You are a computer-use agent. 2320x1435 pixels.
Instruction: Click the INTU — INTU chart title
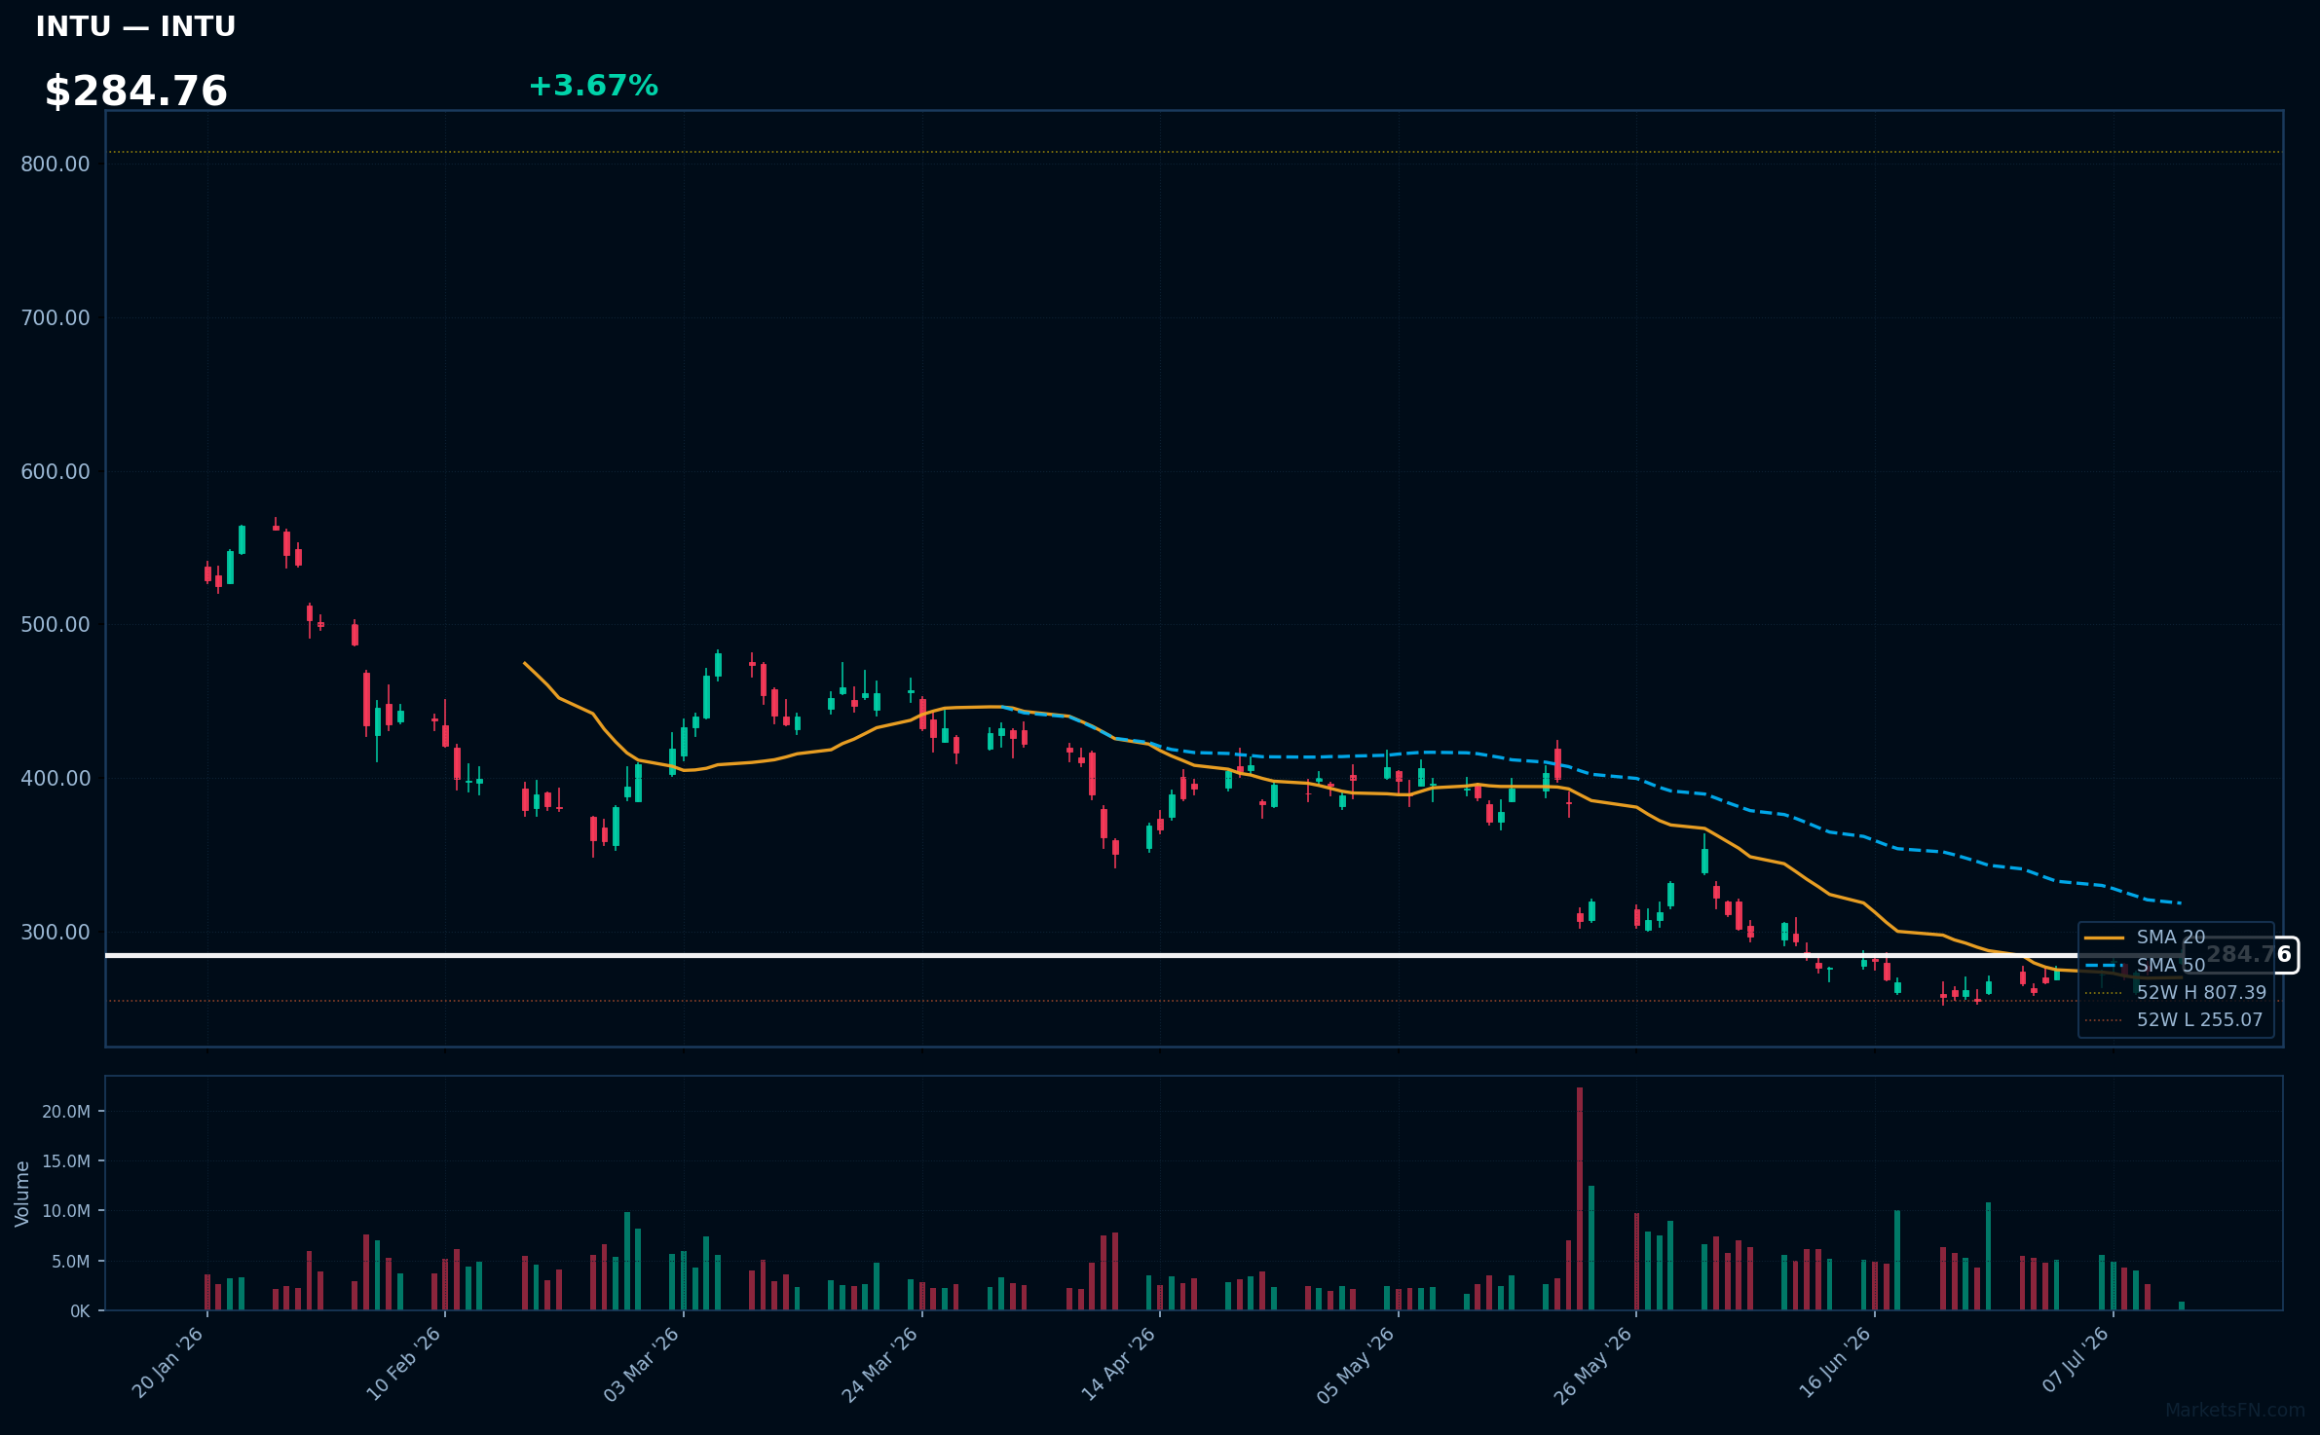coord(135,26)
